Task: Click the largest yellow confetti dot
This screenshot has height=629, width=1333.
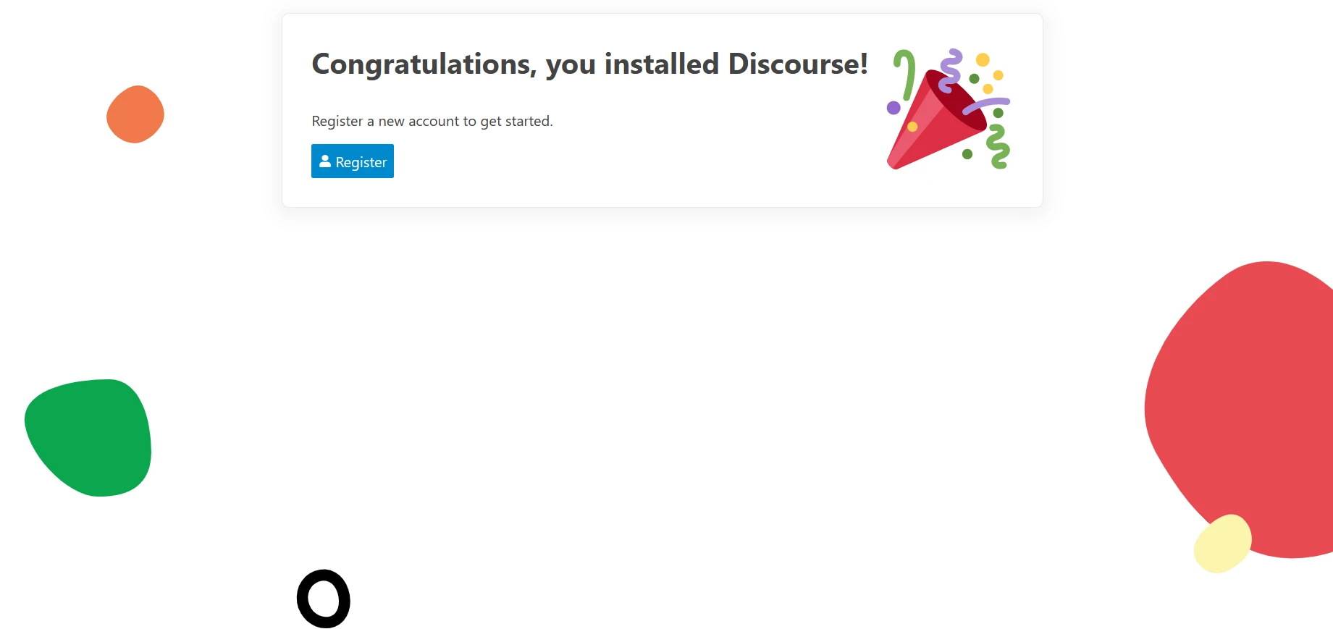Action: [983, 60]
